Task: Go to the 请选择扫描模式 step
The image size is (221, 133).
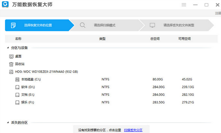Action: [x=107, y=25]
